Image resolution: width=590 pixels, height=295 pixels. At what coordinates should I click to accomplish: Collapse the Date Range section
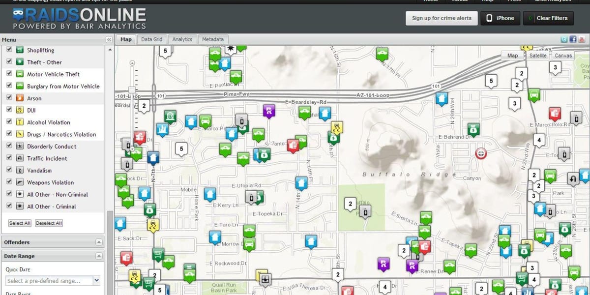click(99, 256)
